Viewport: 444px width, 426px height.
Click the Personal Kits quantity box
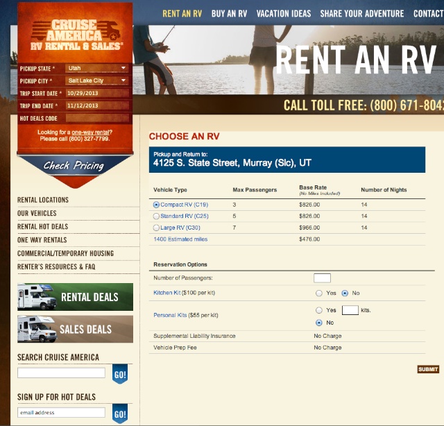[350, 310]
